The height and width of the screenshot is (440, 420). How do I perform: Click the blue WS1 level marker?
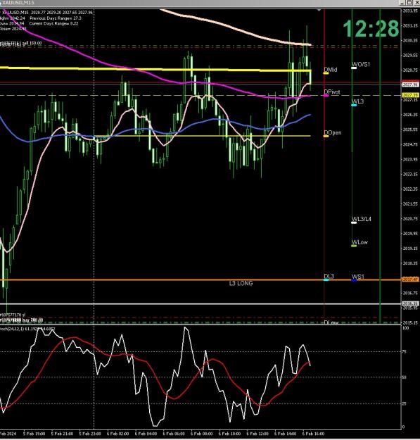[354, 280]
